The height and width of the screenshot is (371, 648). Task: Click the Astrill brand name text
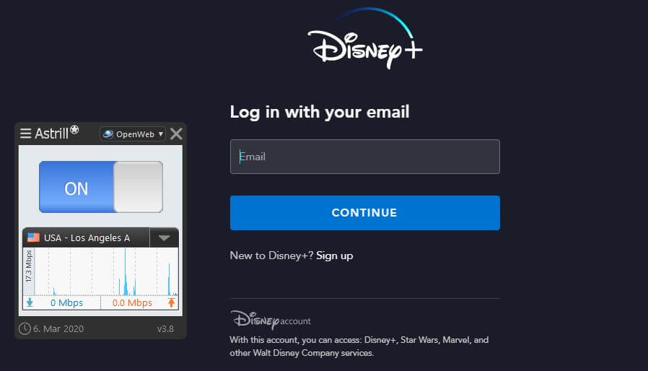tap(52, 134)
